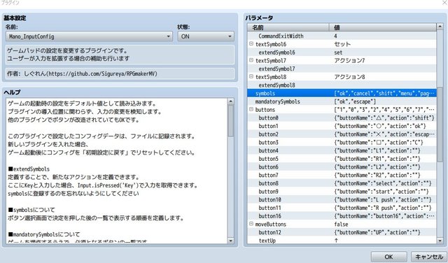
Task: Select the mandatorySymbols parameter row
Action: click(342, 101)
